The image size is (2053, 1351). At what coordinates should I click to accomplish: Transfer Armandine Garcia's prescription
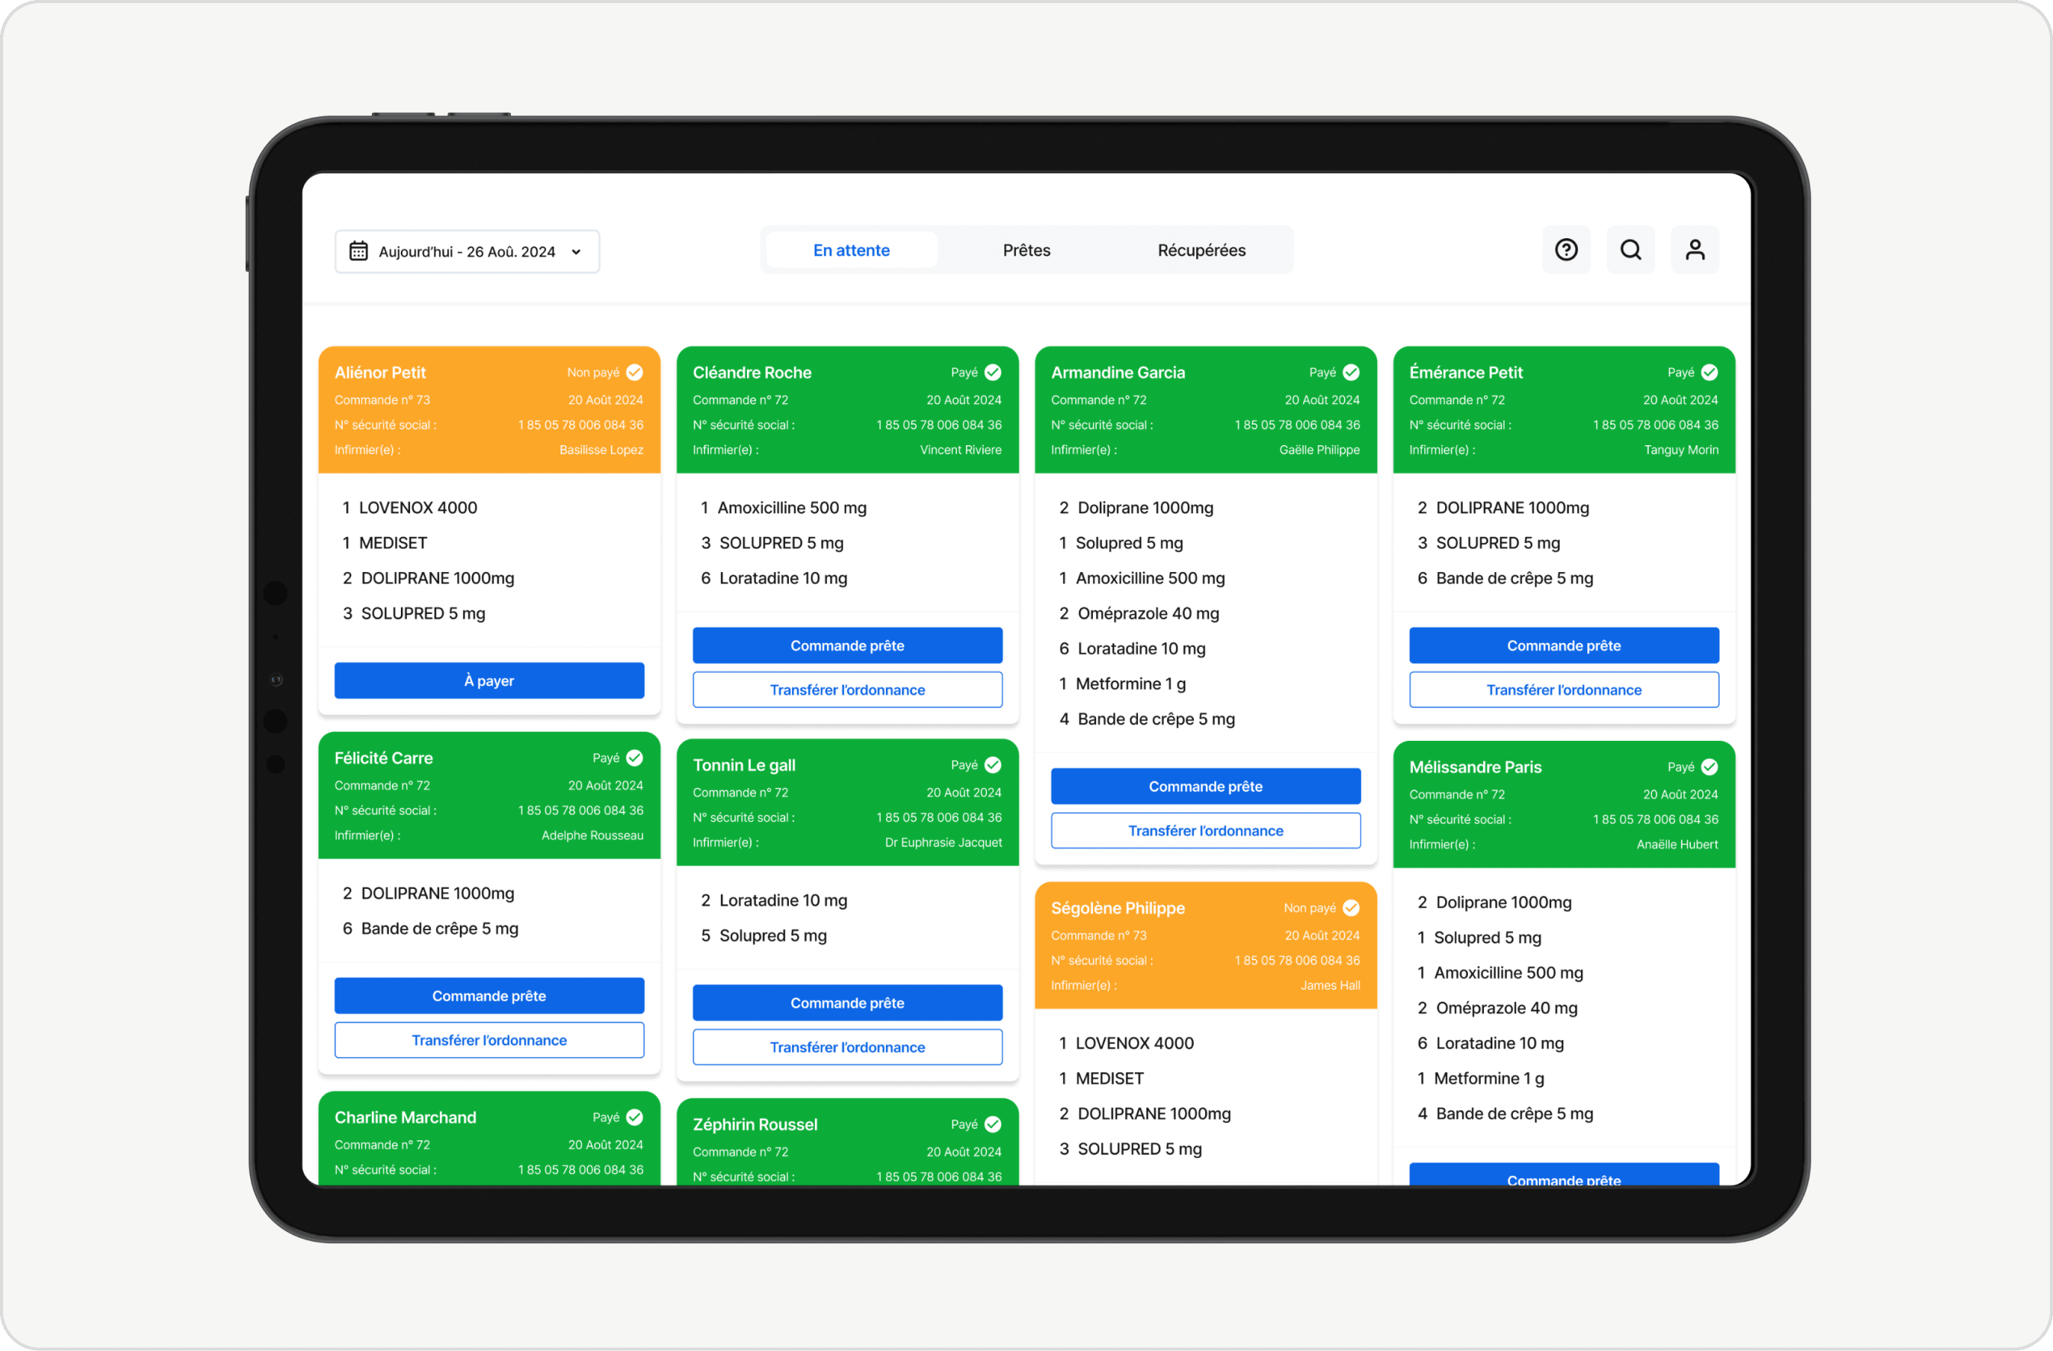(x=1205, y=831)
